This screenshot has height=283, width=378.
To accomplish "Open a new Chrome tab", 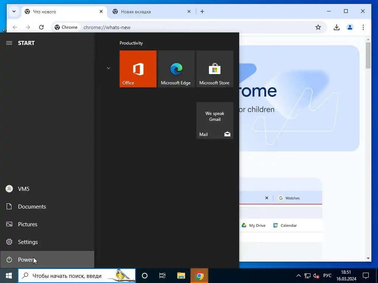I will pos(202,11).
